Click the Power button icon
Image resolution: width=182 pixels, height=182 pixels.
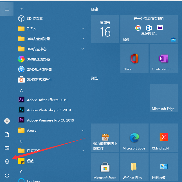tap(7, 175)
